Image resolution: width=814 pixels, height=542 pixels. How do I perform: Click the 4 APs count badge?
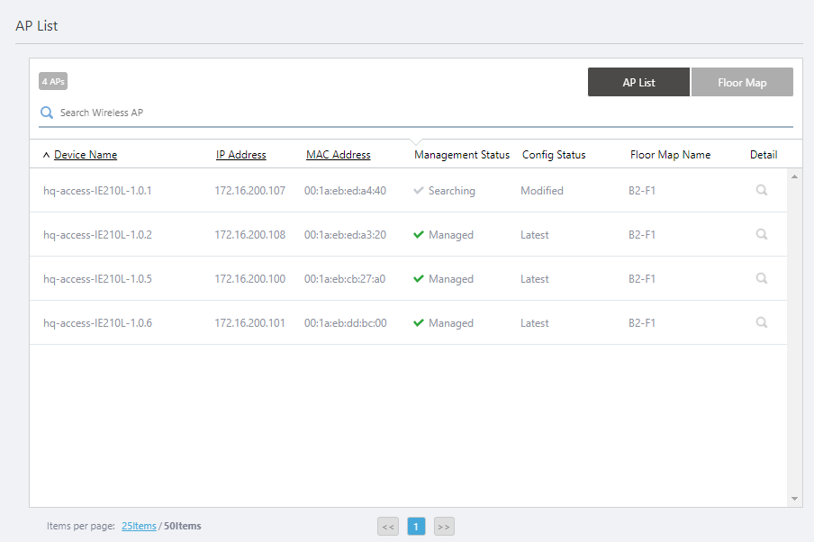[x=53, y=82]
